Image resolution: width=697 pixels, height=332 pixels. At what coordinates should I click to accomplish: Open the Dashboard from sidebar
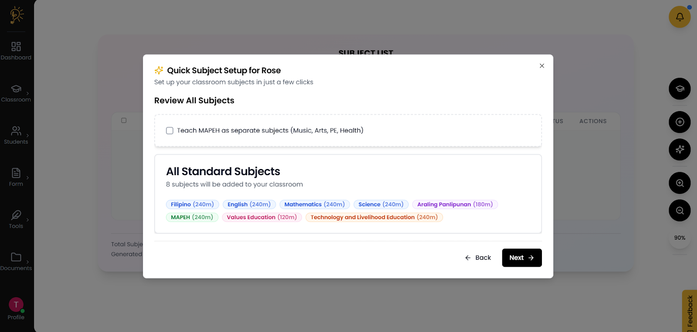click(x=16, y=51)
